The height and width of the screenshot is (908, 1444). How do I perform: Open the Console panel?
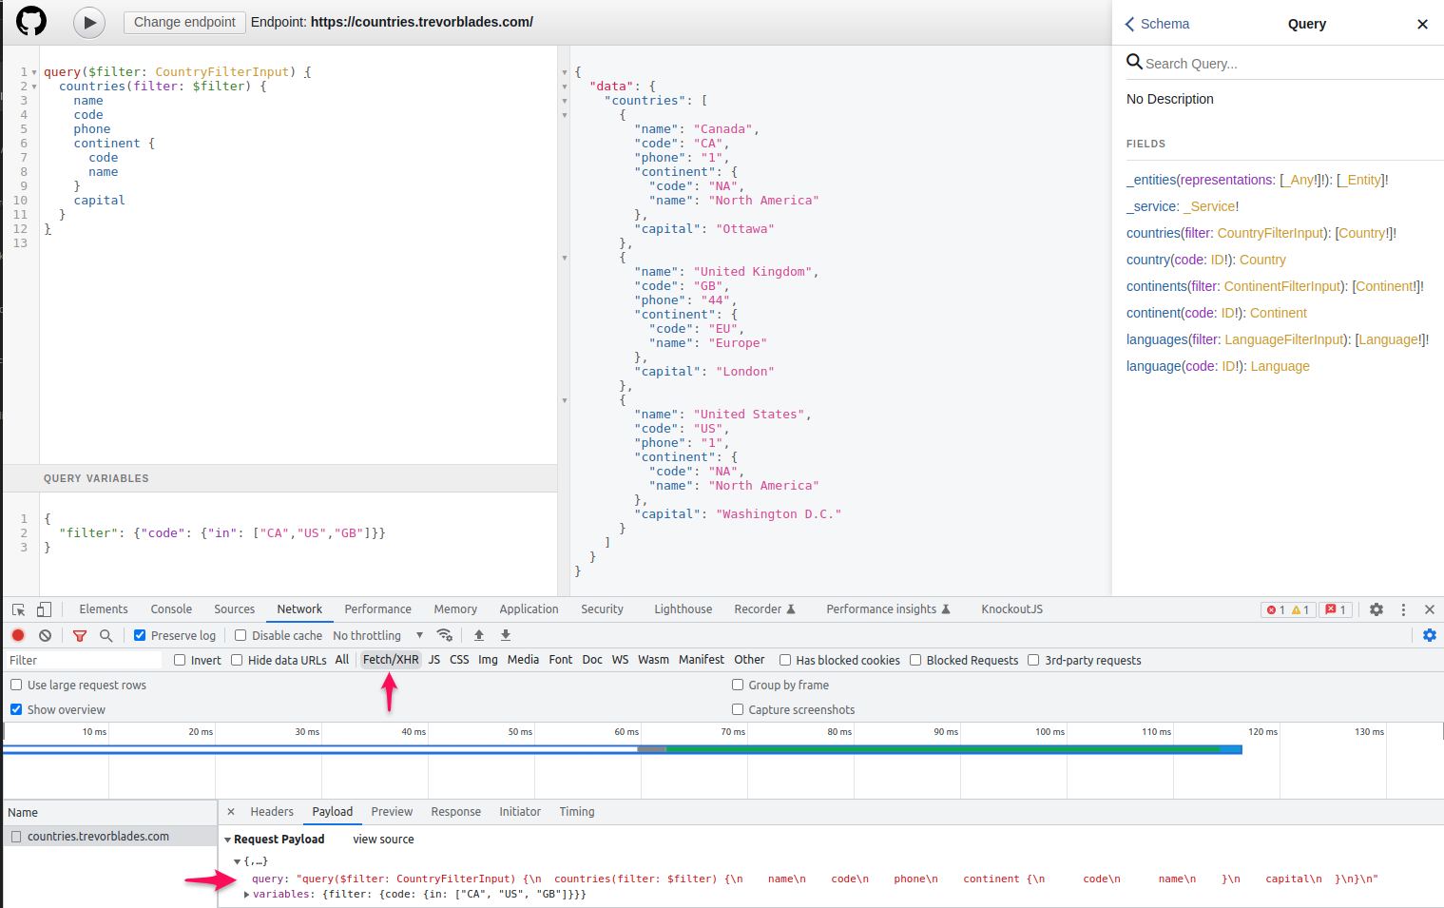170,609
